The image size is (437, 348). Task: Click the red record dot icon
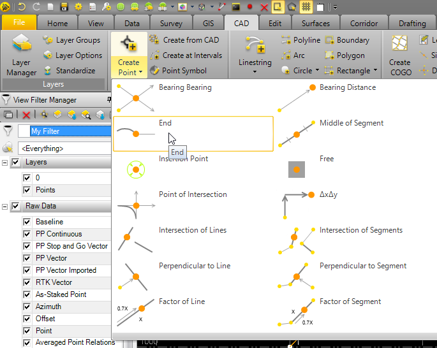(250, 6)
